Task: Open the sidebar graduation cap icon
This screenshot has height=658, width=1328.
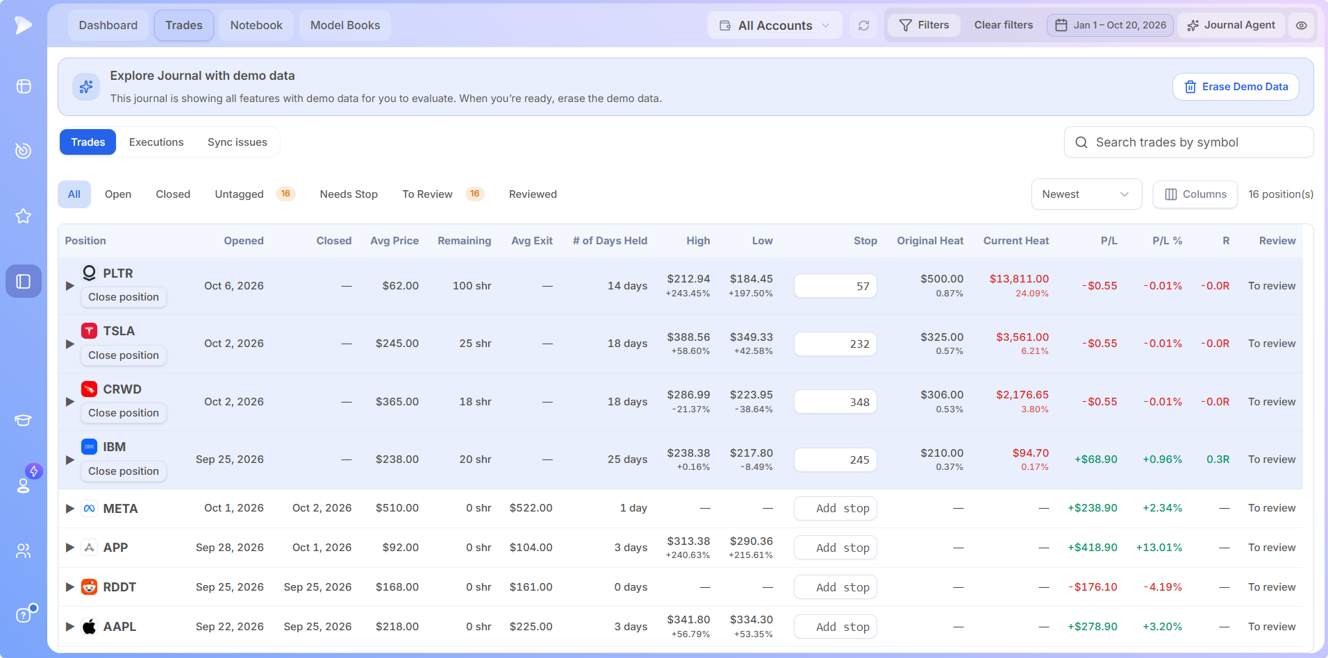Action: (x=24, y=420)
